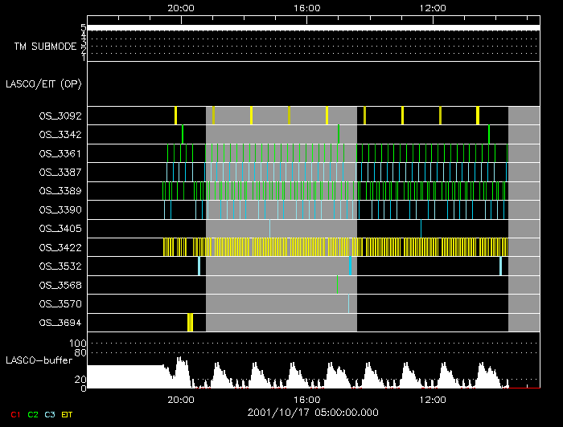Select the white marker in OS_3570 row
This screenshot has width=563, height=427.
coord(348,303)
